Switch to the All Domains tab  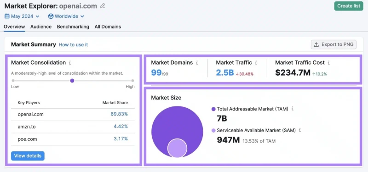108,27
